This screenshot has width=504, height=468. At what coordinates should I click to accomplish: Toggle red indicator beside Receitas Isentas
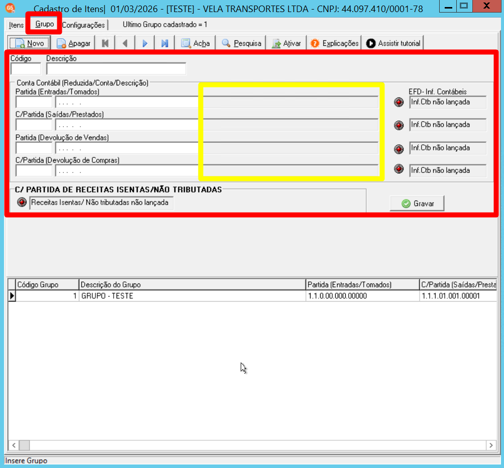pos(22,202)
